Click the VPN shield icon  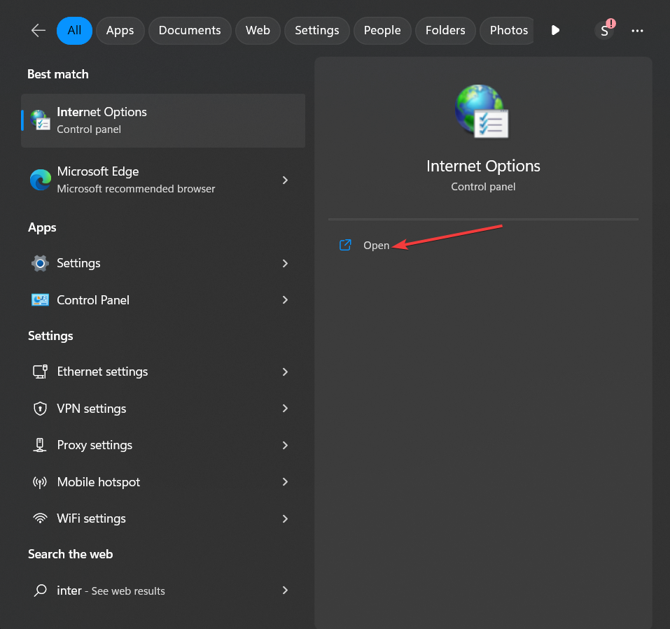[x=40, y=408]
